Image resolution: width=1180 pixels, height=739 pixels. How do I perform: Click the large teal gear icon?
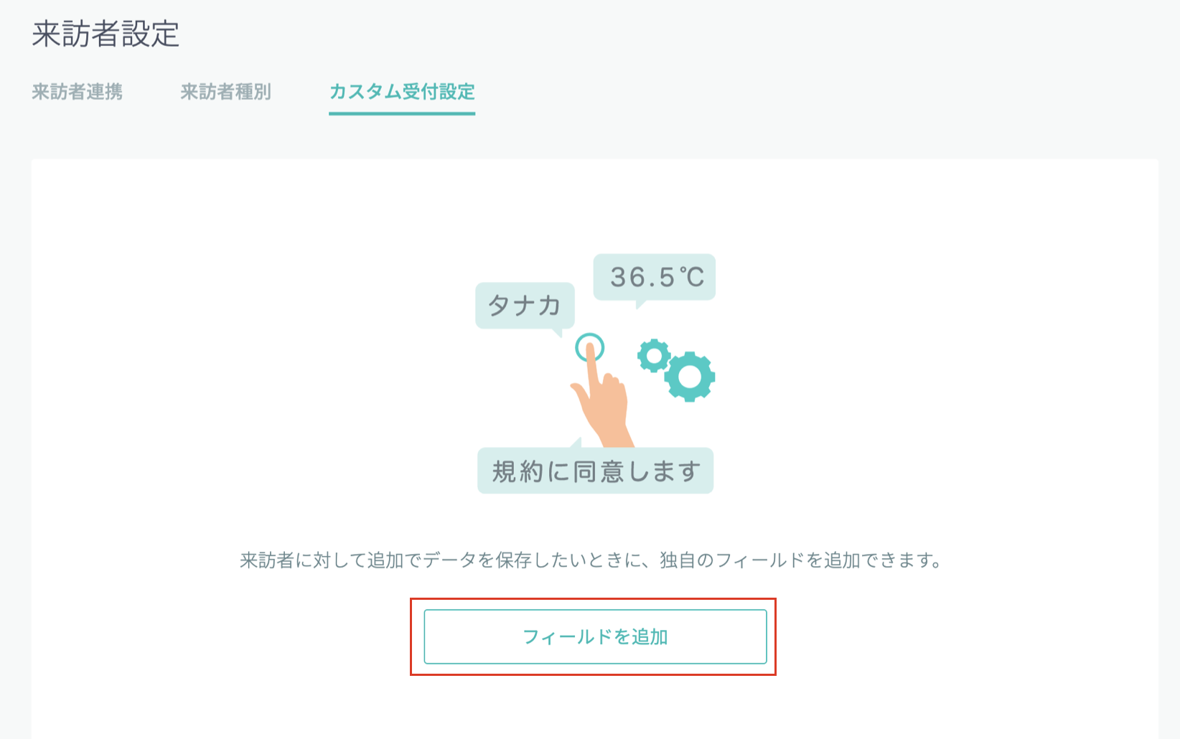click(690, 376)
